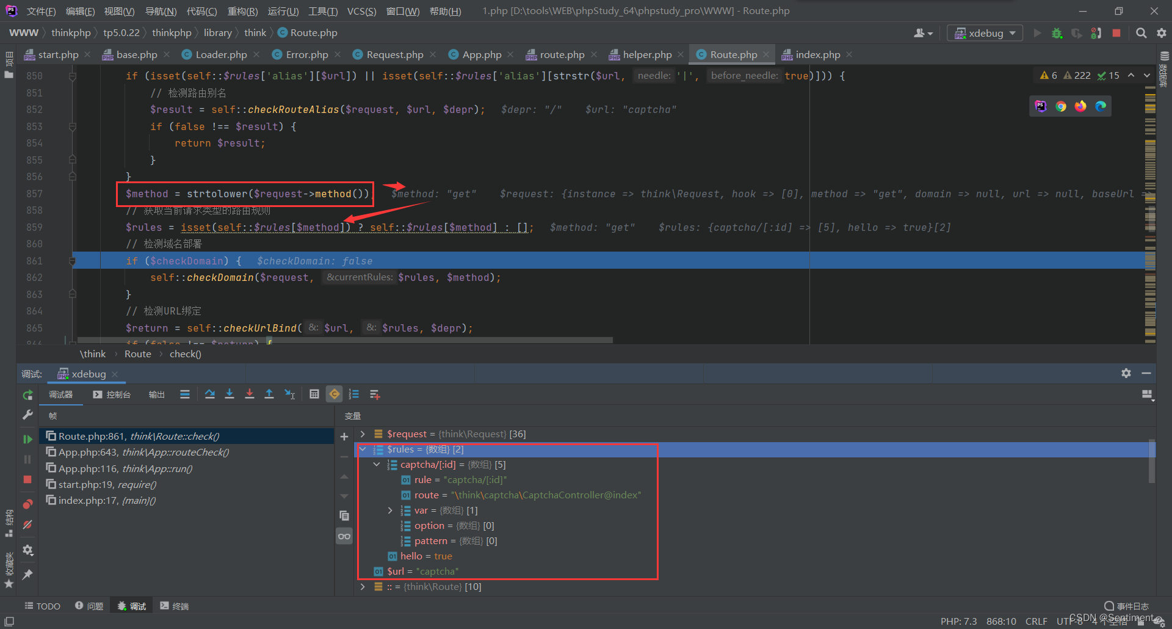Go to previous highlighted error arrow
The image size is (1172, 629).
1131,75
